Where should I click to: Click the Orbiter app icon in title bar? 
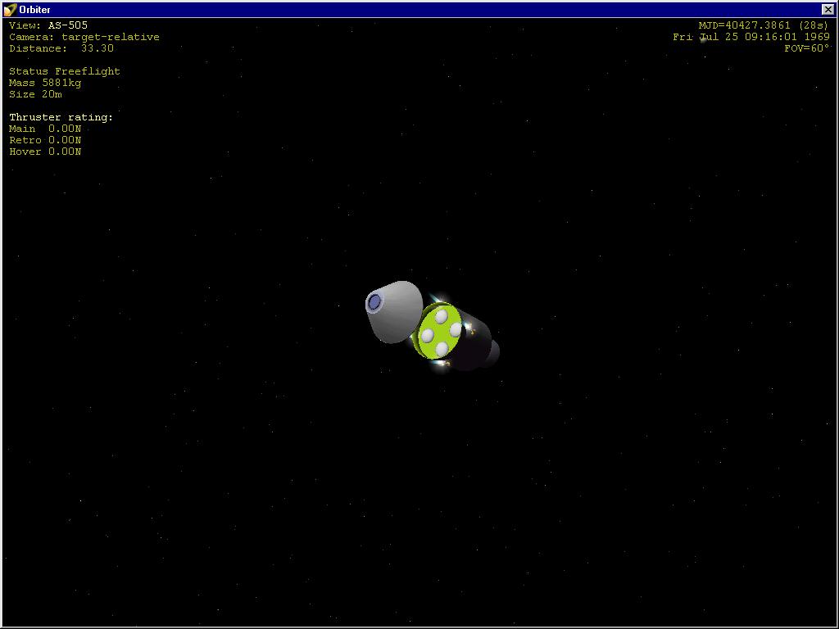pos(10,10)
